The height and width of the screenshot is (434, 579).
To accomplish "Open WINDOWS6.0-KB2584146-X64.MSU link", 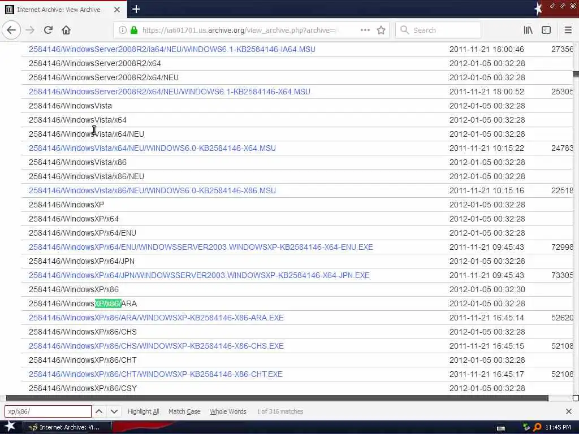I will tap(152, 148).
